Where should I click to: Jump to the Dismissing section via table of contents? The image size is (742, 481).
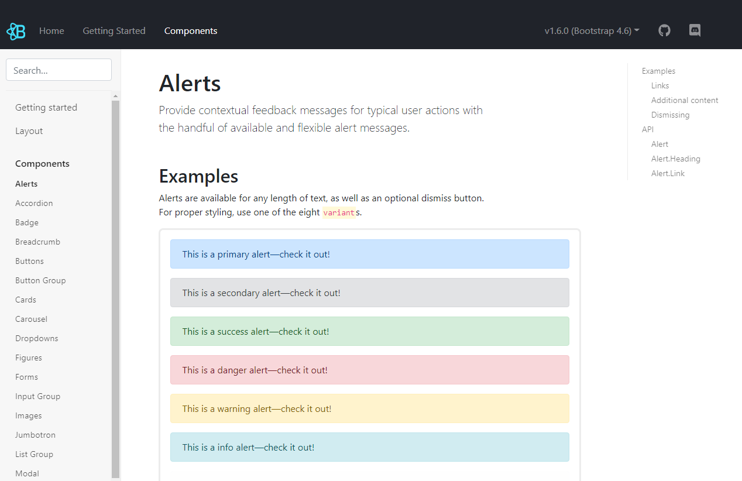coord(670,115)
